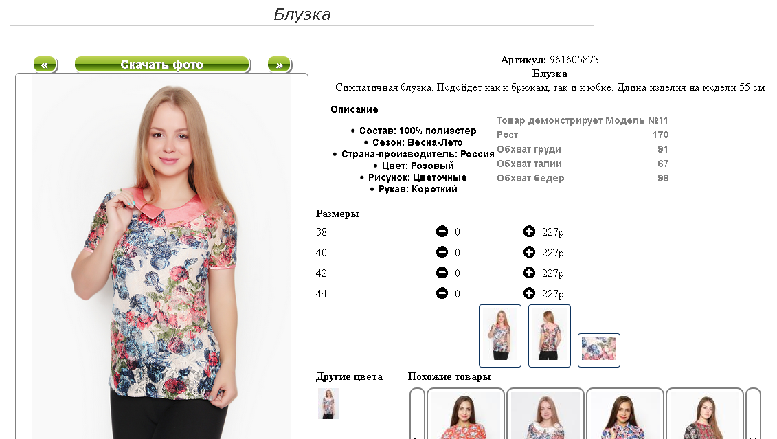Click the main blouse product photo
Viewport: 777px width, 439px height.
point(161,257)
